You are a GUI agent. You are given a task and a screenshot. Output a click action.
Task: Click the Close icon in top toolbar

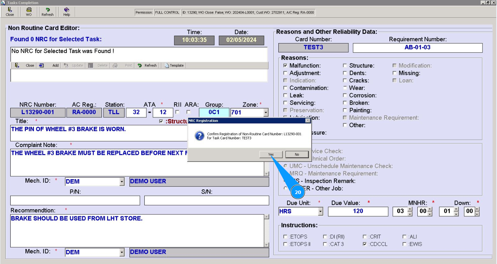[10, 12]
